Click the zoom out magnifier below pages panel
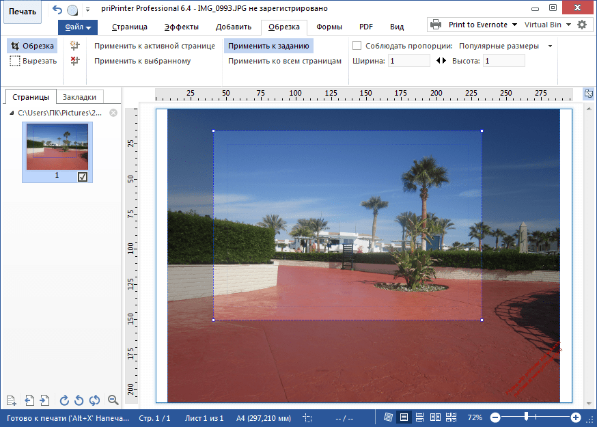Screen dimensions: 597x427 [113, 400]
